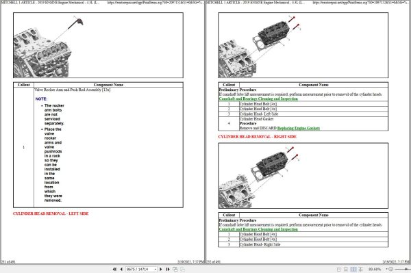Click the left side cylinder head diagram
This screenshot has height=273, width=411.
(x=303, y=45)
